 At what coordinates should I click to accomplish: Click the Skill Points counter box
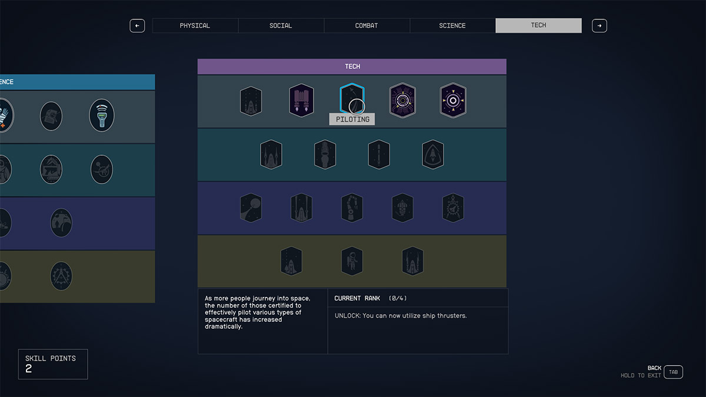53,364
